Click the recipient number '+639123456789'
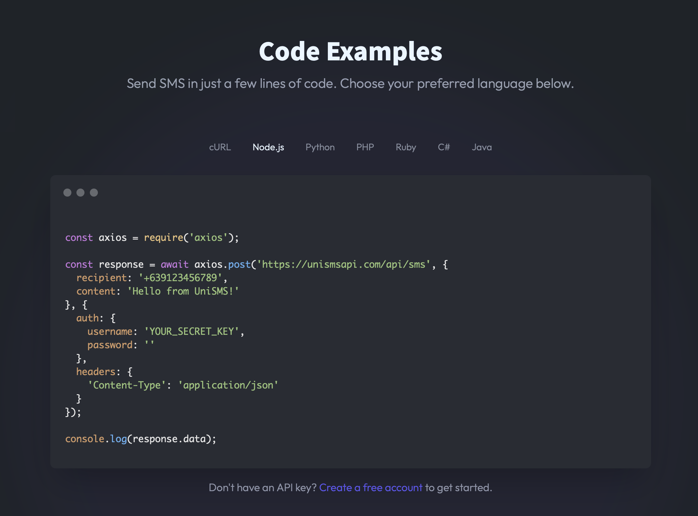 [x=180, y=278]
